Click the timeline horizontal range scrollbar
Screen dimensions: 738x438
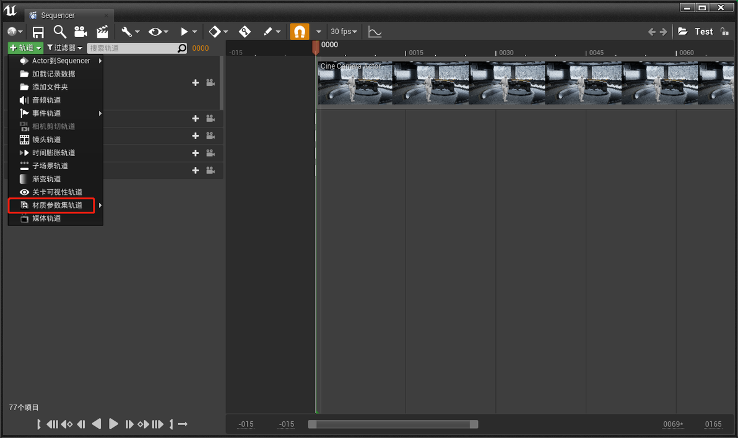pos(393,424)
